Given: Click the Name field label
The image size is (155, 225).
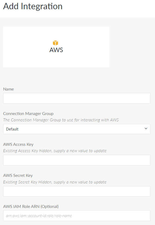Looking at the screenshot, I should tap(9, 89).
